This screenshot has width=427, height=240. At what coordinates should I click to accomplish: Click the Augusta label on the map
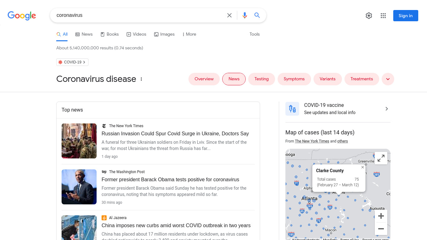coord(377,208)
